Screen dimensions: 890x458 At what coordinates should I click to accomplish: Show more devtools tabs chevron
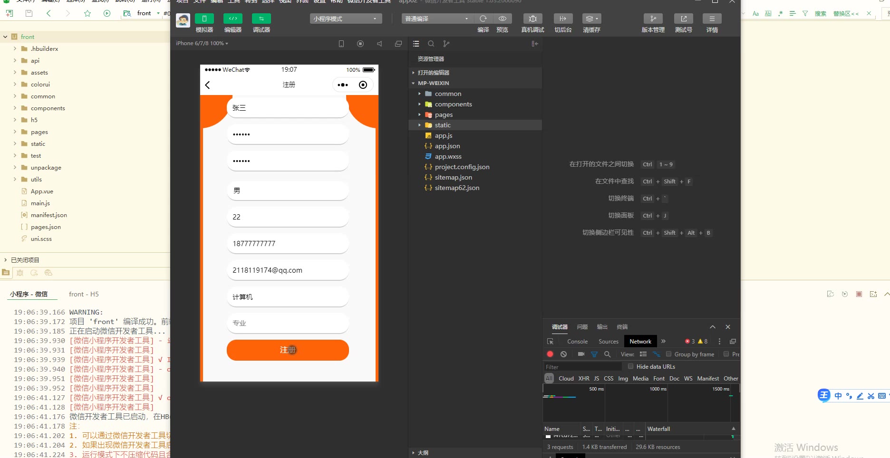pyautogui.click(x=663, y=341)
